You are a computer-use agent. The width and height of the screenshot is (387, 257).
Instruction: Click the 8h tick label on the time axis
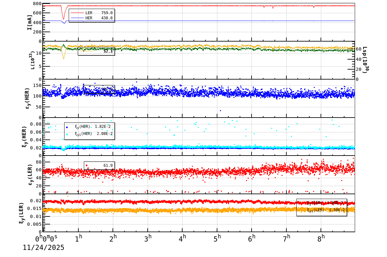321,239
